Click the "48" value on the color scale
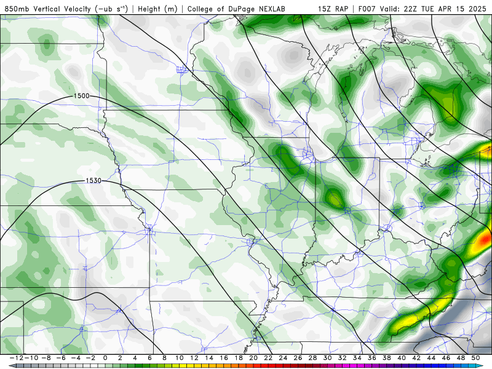The height and width of the screenshot is (369, 492). [461, 358]
